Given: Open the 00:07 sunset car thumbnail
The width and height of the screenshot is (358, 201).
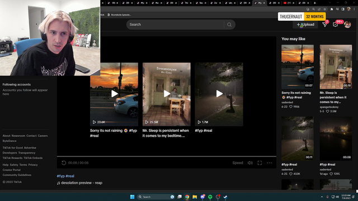Looking at the screenshot, I should tap(297, 67).
